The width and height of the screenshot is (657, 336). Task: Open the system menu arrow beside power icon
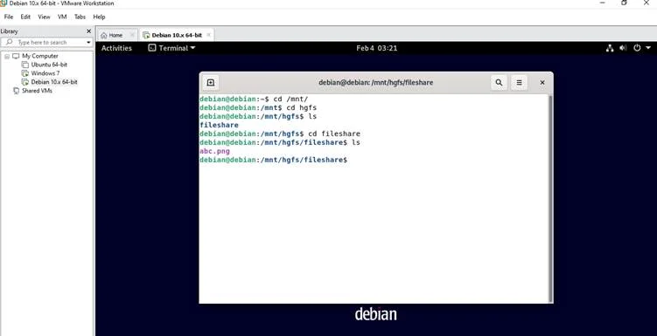click(647, 48)
